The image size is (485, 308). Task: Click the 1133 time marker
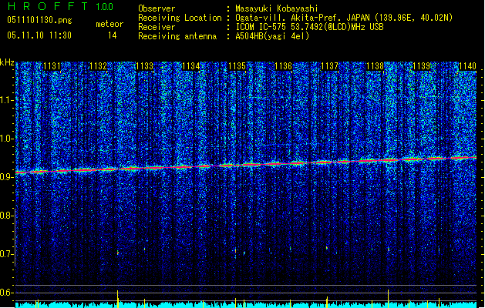(144, 67)
